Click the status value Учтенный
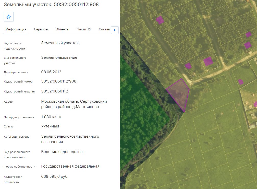Viewport: 257px width, 189px height. (x=50, y=126)
